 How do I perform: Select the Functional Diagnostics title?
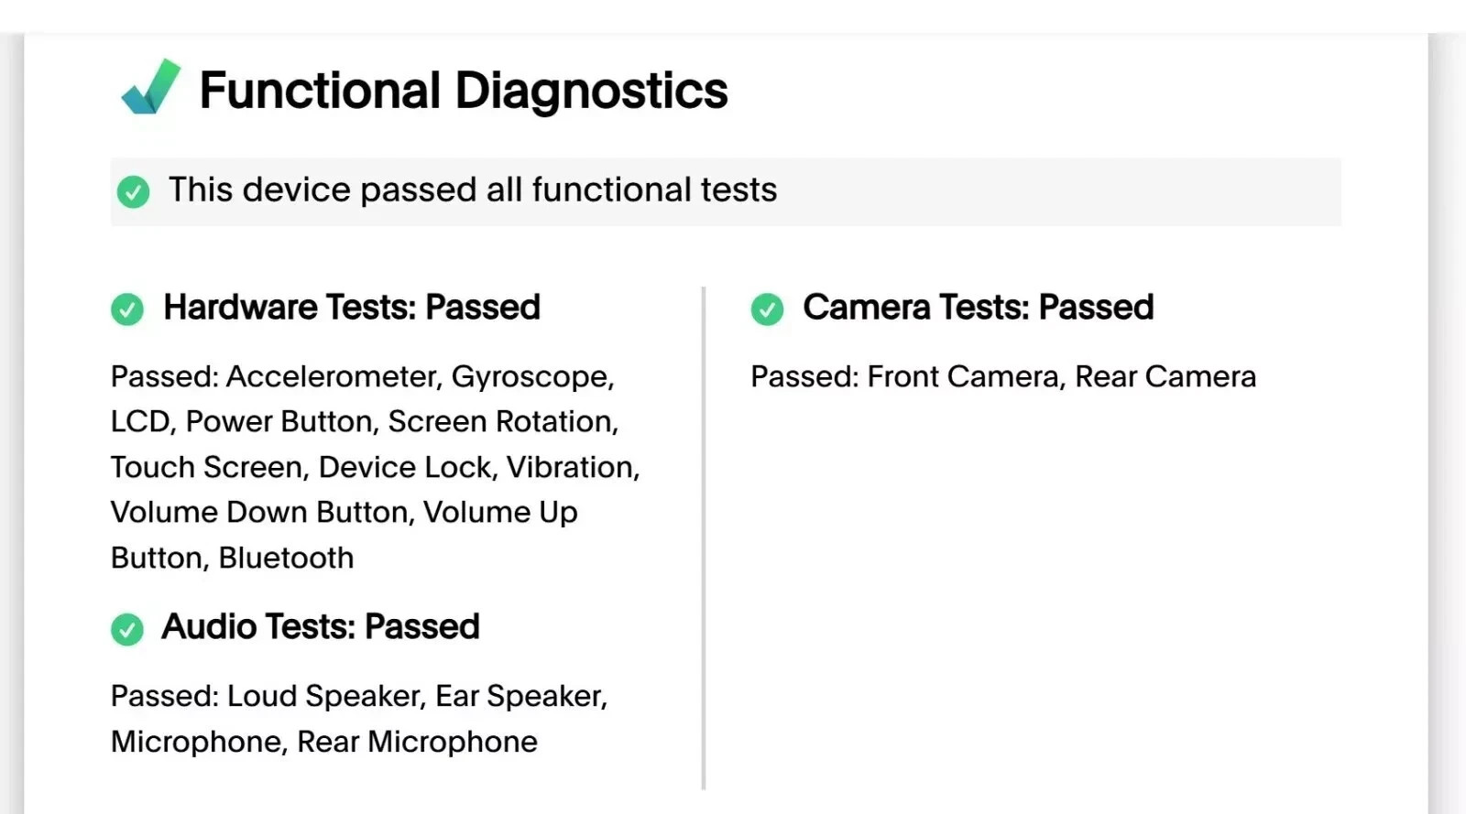point(464,91)
